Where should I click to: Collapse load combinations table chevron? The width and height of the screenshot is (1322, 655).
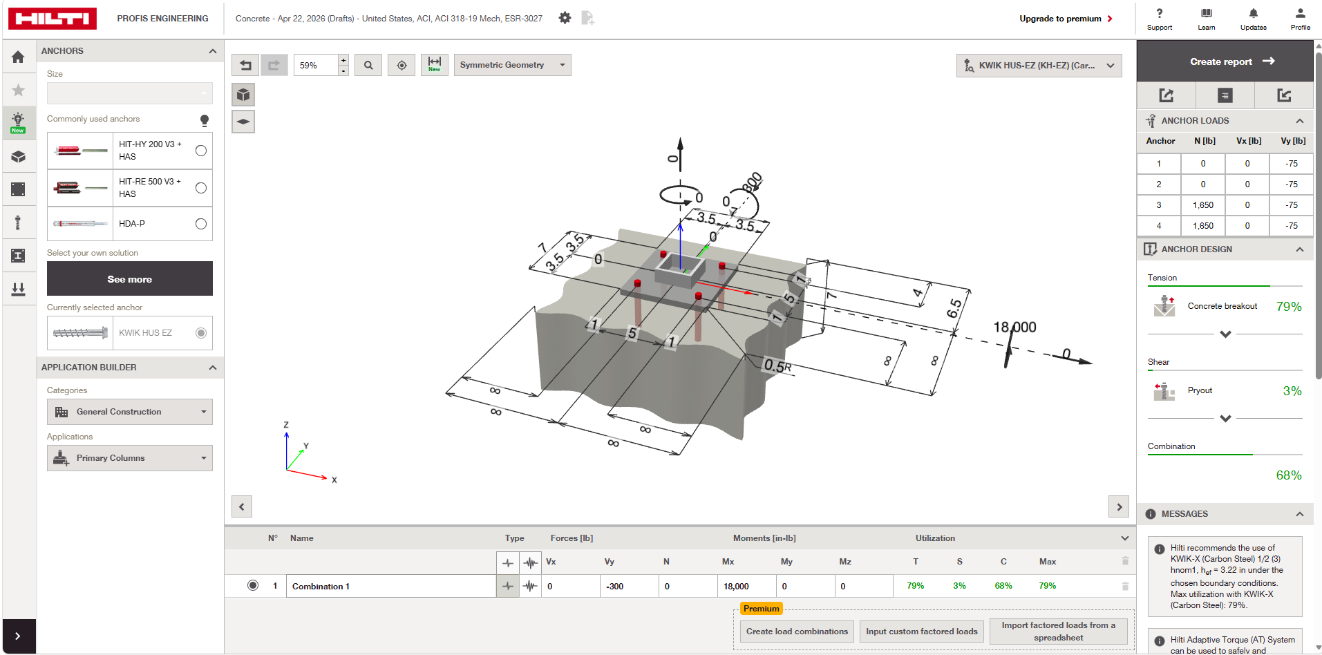[x=1124, y=538]
